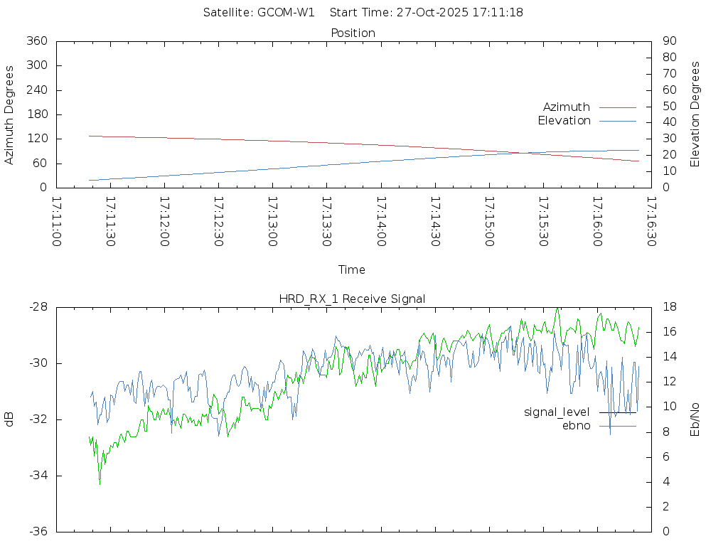
Task: Click the dB axis label
Action: (9, 419)
